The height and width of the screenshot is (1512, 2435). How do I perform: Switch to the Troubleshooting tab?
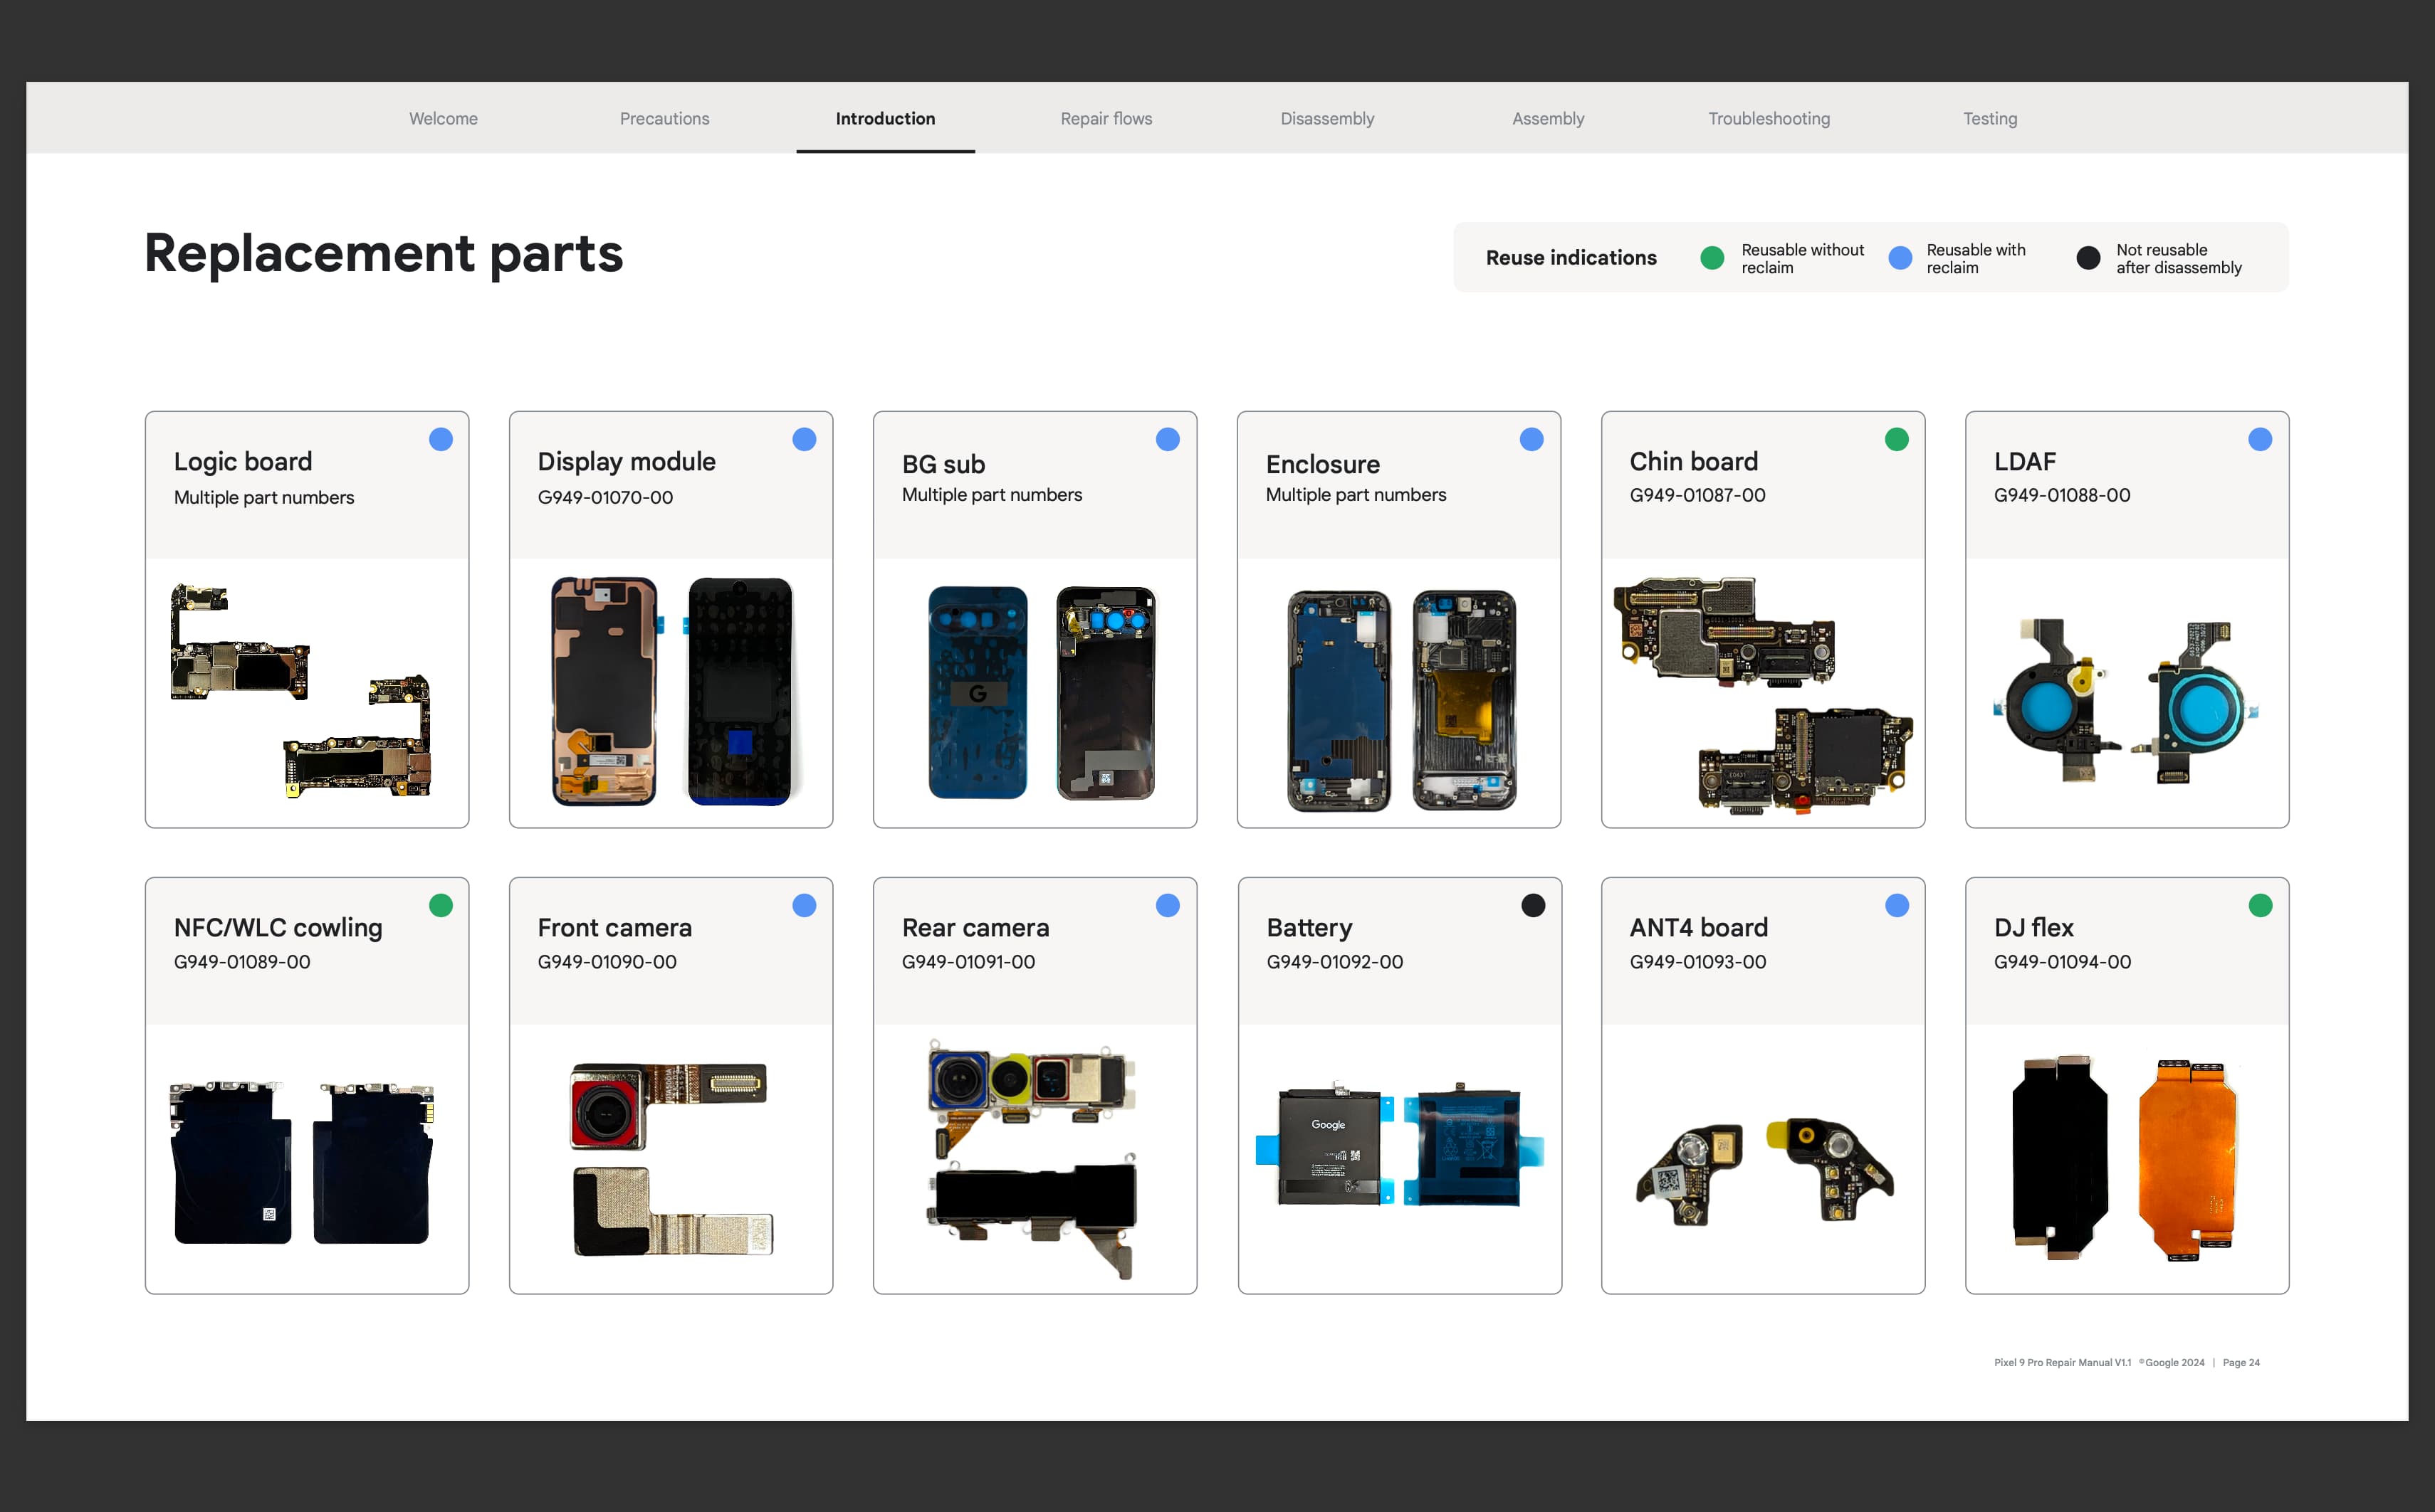click(1768, 118)
